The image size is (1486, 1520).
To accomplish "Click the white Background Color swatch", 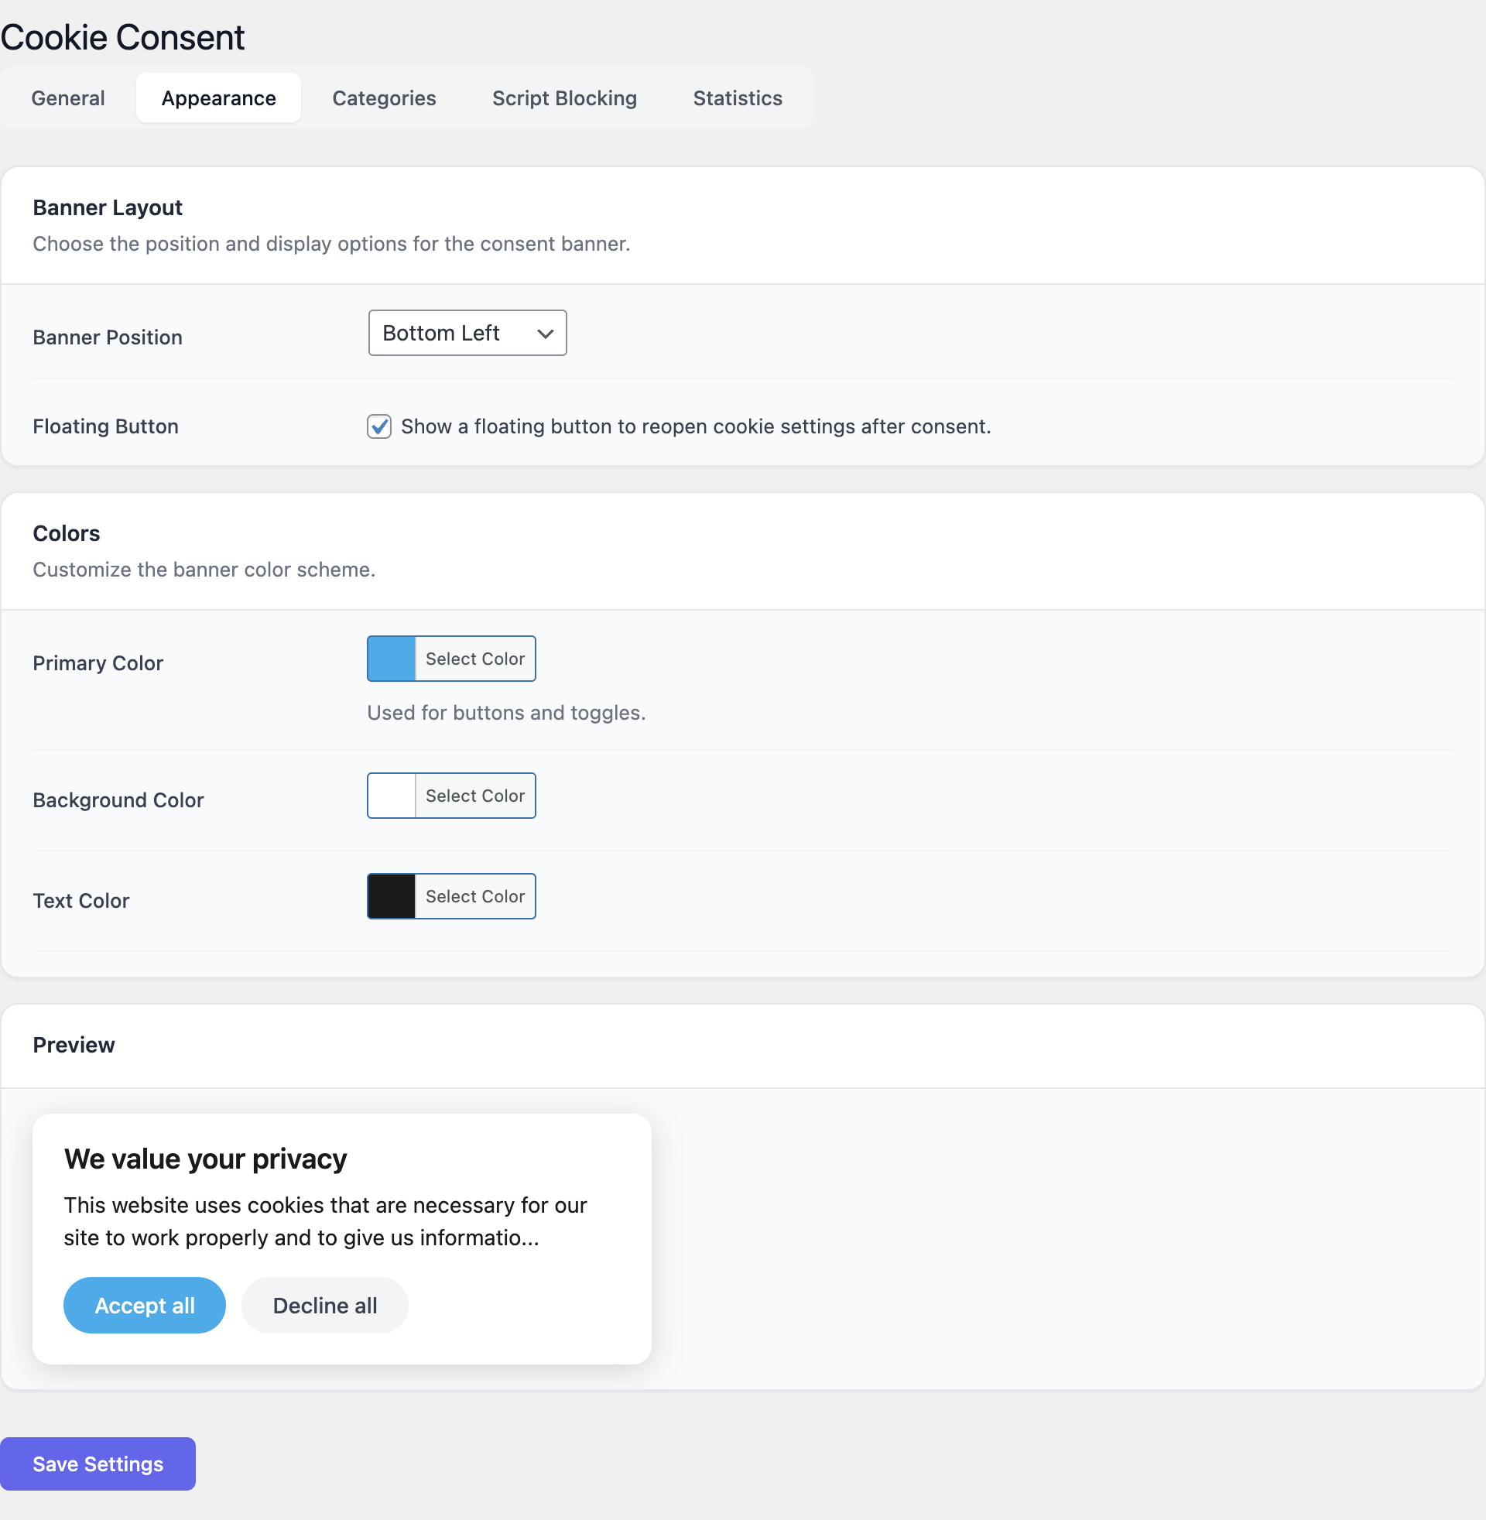I will click(x=391, y=796).
